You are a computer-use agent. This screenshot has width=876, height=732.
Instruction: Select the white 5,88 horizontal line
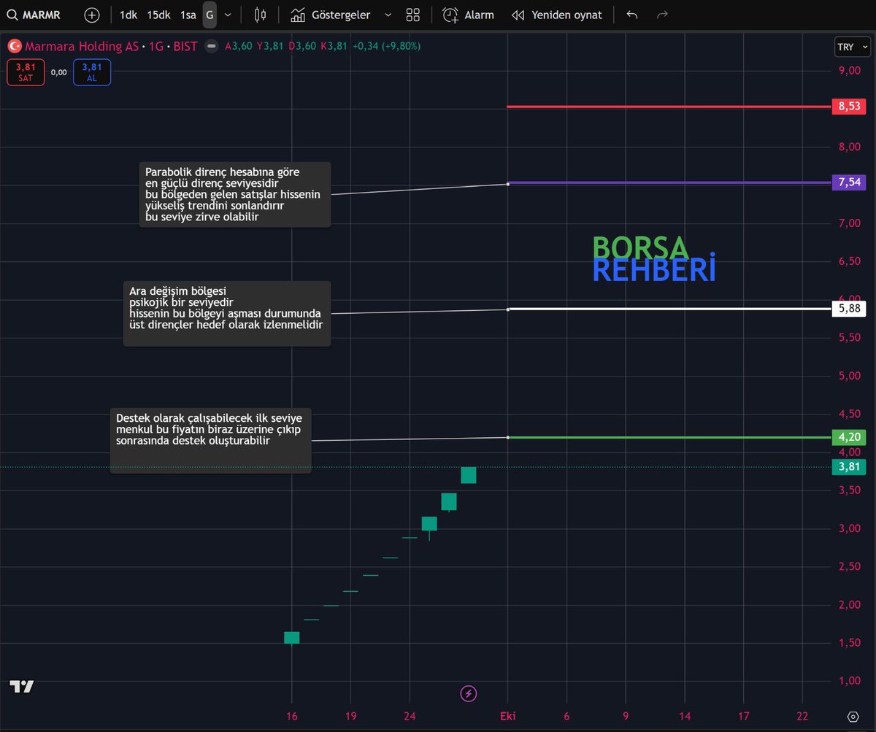669,309
